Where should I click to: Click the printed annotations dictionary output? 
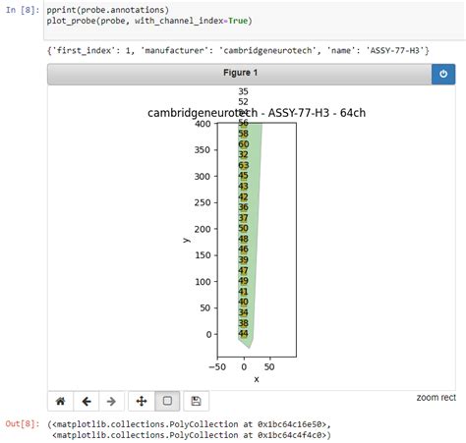tap(238, 51)
